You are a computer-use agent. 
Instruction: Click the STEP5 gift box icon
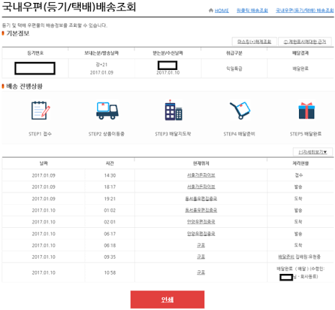point(306,110)
